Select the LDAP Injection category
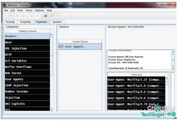 pyautogui.click(x=27, y=85)
